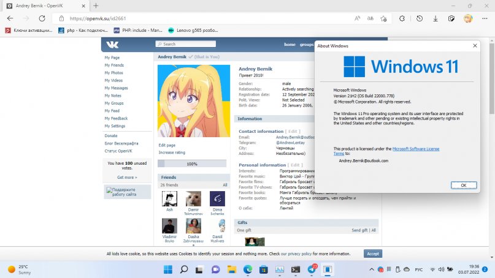Click the 100% profile completion bar

pos(192,163)
